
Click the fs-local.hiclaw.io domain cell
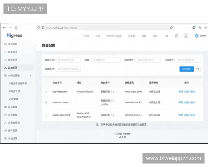85,92
